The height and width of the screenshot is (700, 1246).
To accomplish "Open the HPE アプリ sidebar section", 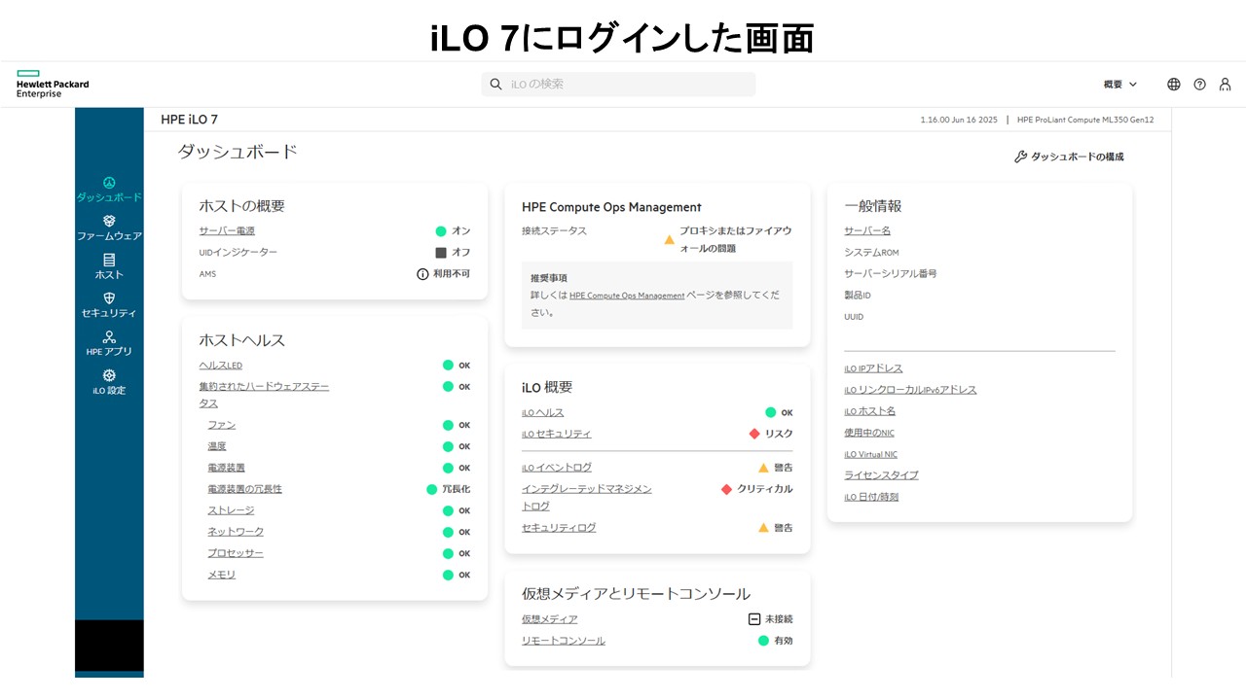I will pos(109,344).
